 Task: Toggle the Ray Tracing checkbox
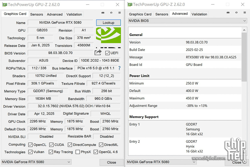(x=51, y=152)
